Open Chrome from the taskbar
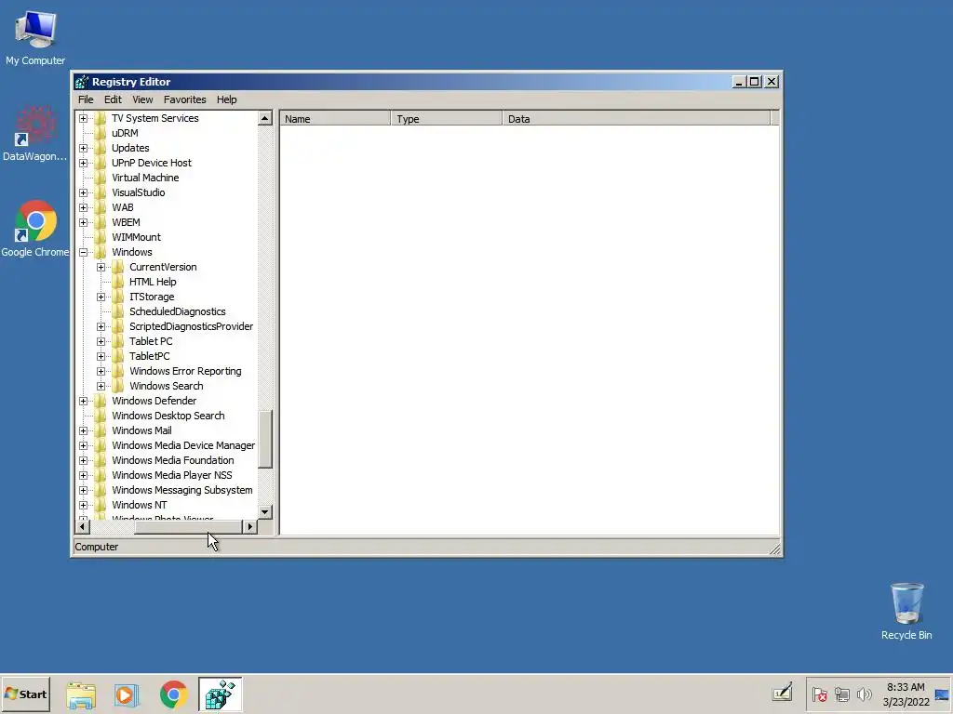The width and height of the screenshot is (953, 714). point(174,694)
